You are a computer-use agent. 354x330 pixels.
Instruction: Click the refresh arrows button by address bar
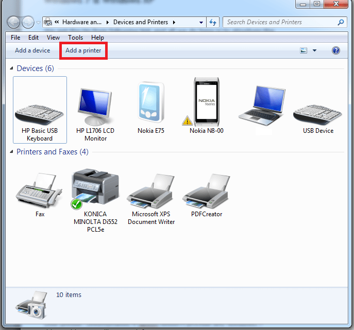pyautogui.click(x=213, y=22)
